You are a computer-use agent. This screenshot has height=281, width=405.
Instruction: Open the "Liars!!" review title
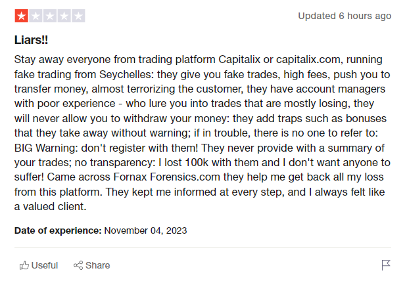[x=32, y=40]
